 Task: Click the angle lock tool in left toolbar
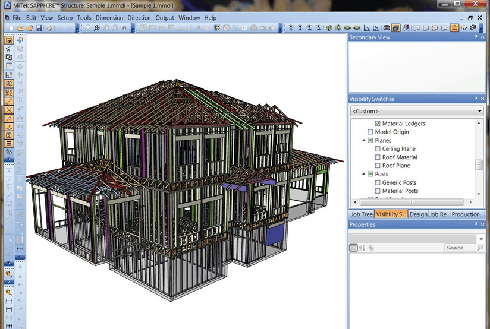tap(9, 75)
